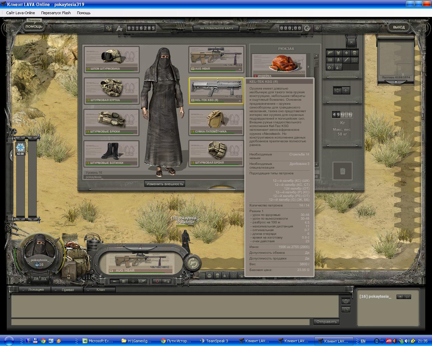
Task: Switch to the Клан chat tab
Action: pyautogui.click(x=101, y=290)
